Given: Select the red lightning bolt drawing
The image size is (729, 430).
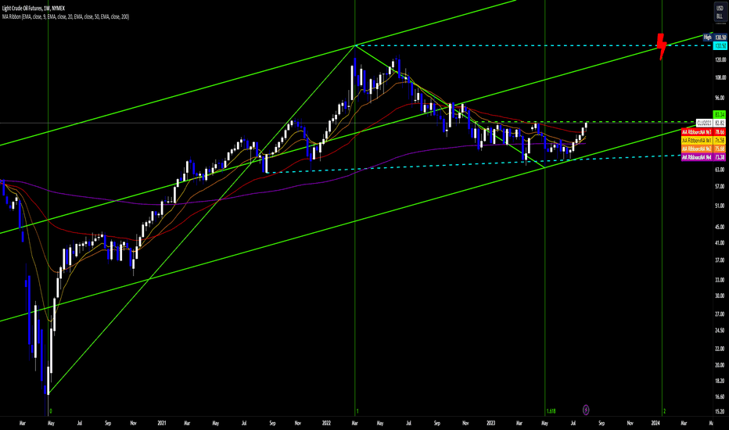Looking at the screenshot, I should [662, 46].
